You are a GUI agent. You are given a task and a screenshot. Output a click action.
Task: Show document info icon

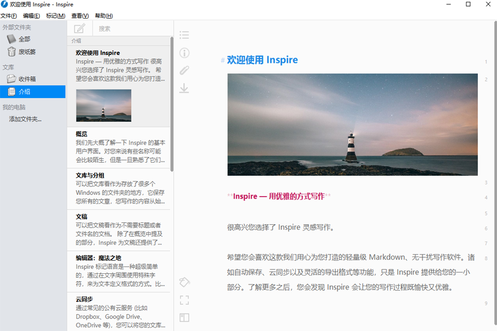(184, 53)
